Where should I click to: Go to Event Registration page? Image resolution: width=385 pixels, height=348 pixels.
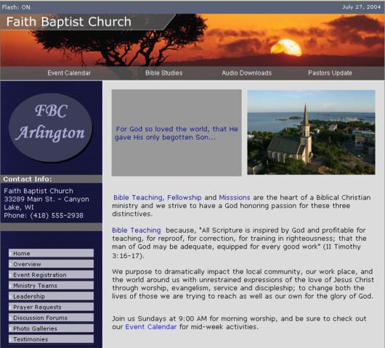click(51, 275)
